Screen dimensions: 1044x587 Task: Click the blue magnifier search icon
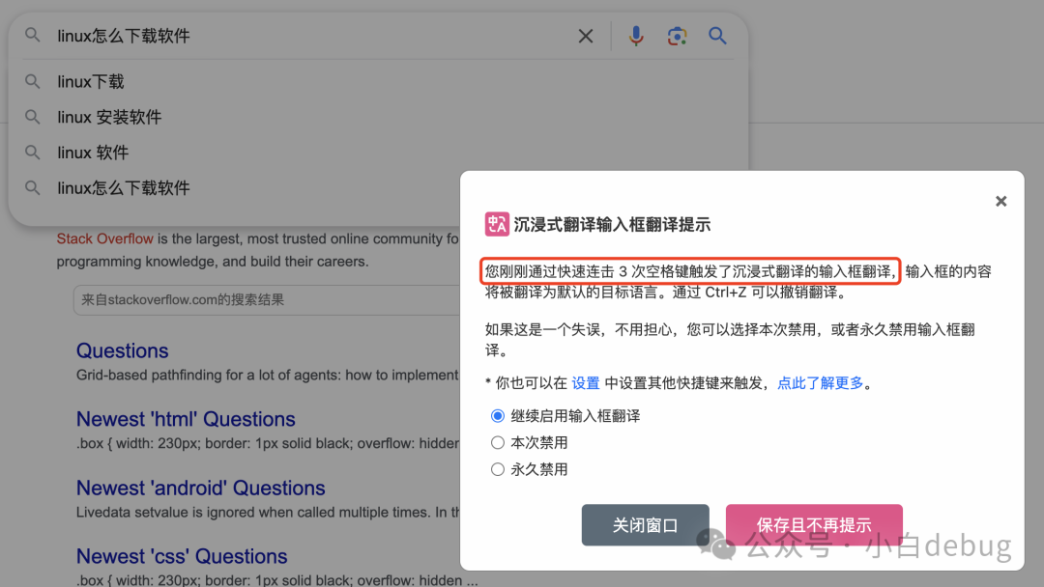click(x=717, y=36)
